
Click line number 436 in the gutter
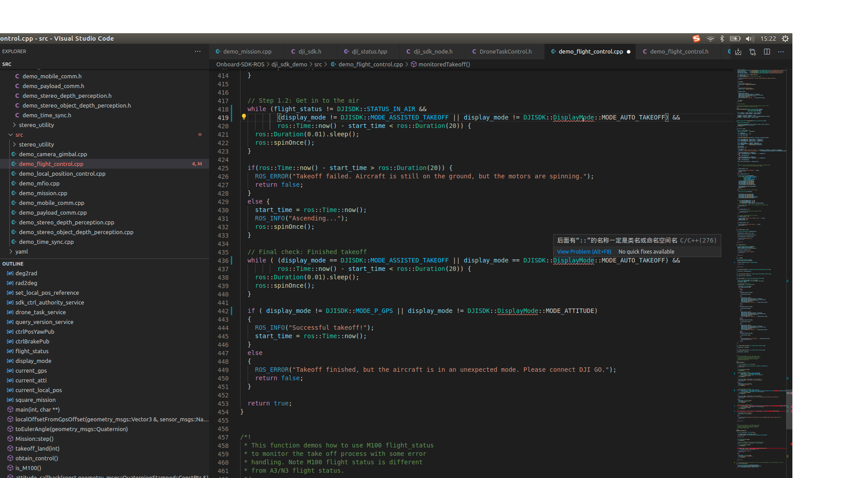click(x=223, y=261)
